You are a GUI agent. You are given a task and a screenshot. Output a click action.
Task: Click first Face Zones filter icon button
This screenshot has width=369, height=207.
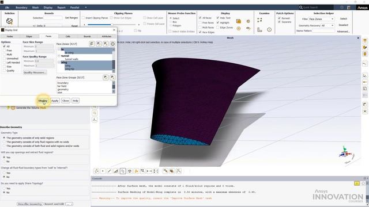pos(92,44)
